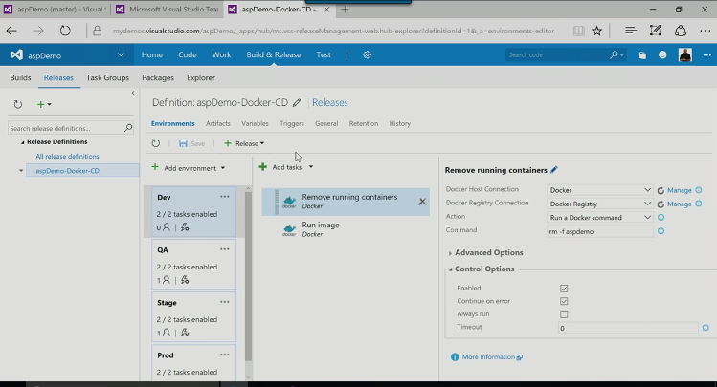Switch to the Variables tab

pyautogui.click(x=255, y=123)
